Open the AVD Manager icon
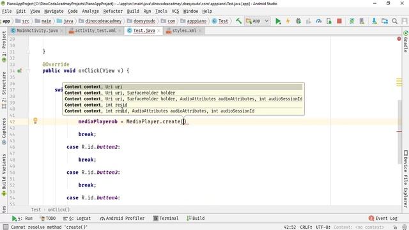The height and width of the screenshot is (230, 409). (x=362, y=21)
